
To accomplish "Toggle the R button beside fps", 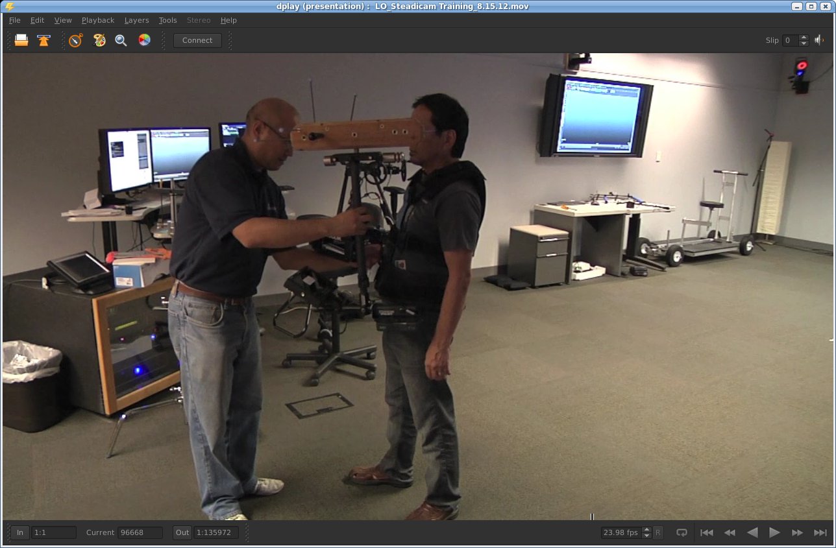I will point(658,532).
